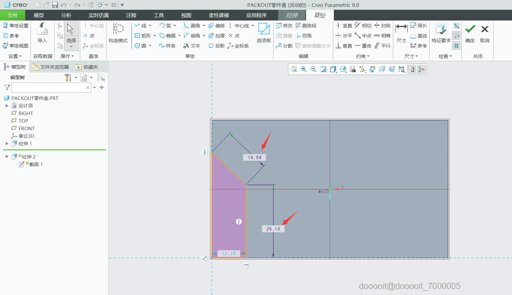The height and width of the screenshot is (295, 512).
Task: Collapse the 拉伸 2 tree node
Action: point(7,157)
